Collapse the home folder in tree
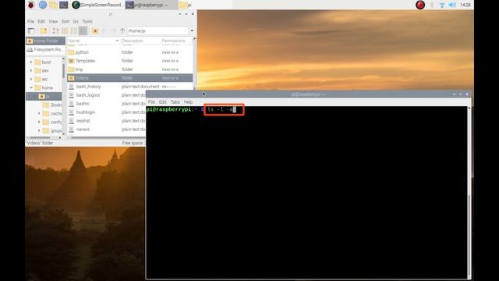The image size is (499, 281). click(31, 87)
